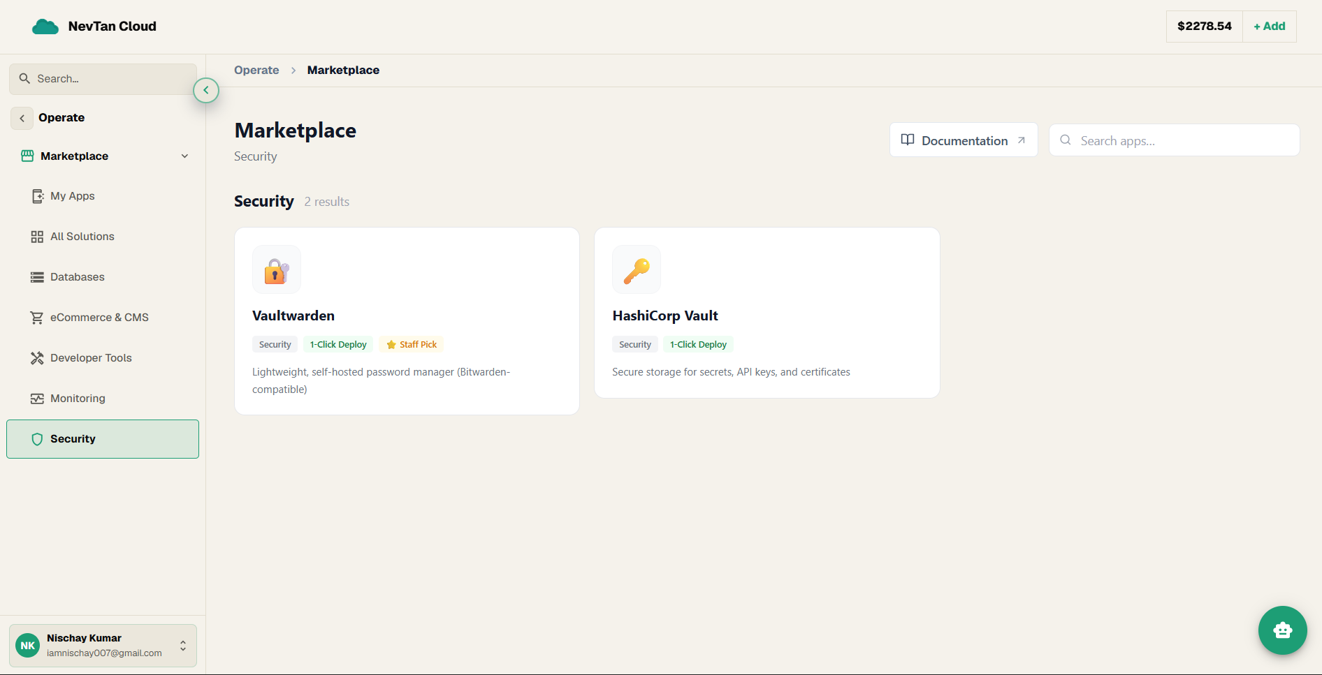The height and width of the screenshot is (675, 1322).
Task: Open the Vaultwarden app title
Action: click(293, 316)
